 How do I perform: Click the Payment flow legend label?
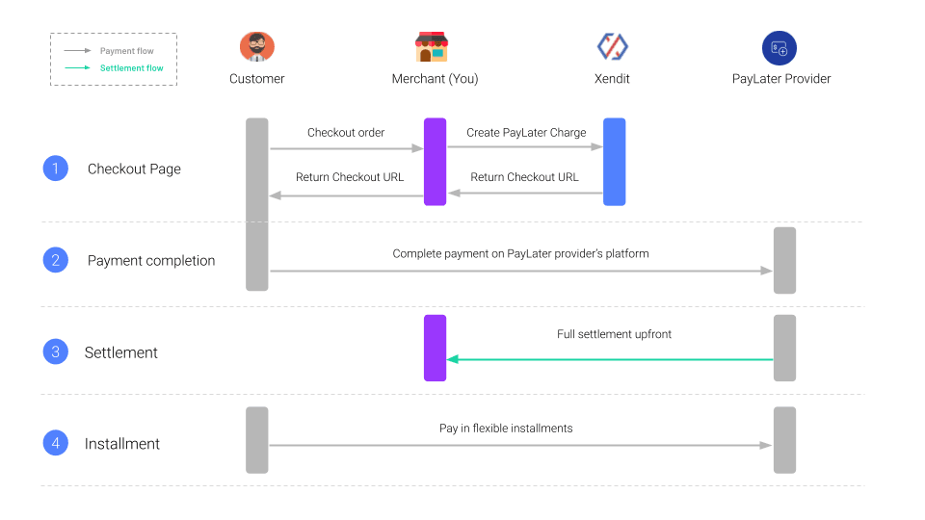point(127,51)
